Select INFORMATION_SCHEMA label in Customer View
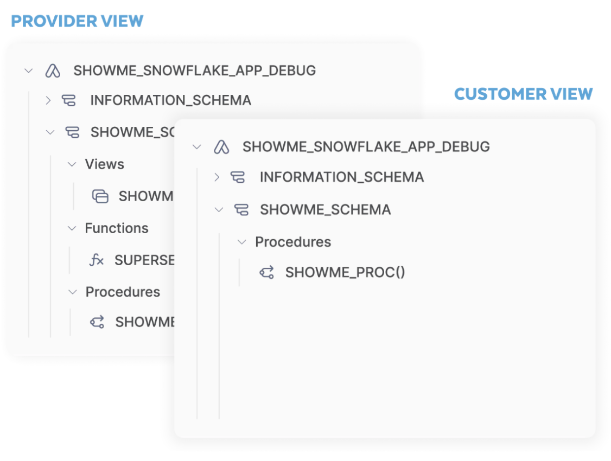611x461 pixels. tap(342, 177)
